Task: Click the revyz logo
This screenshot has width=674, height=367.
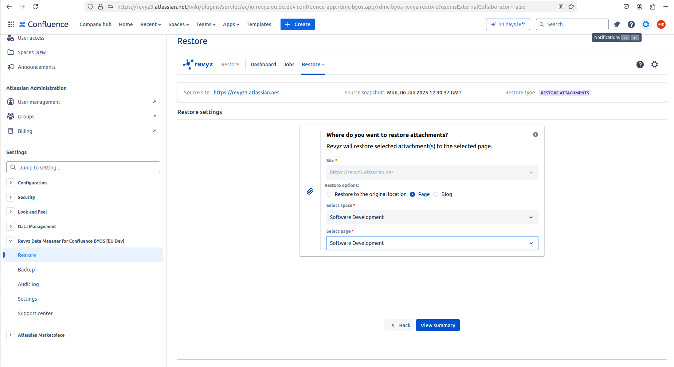Action: pyautogui.click(x=198, y=65)
